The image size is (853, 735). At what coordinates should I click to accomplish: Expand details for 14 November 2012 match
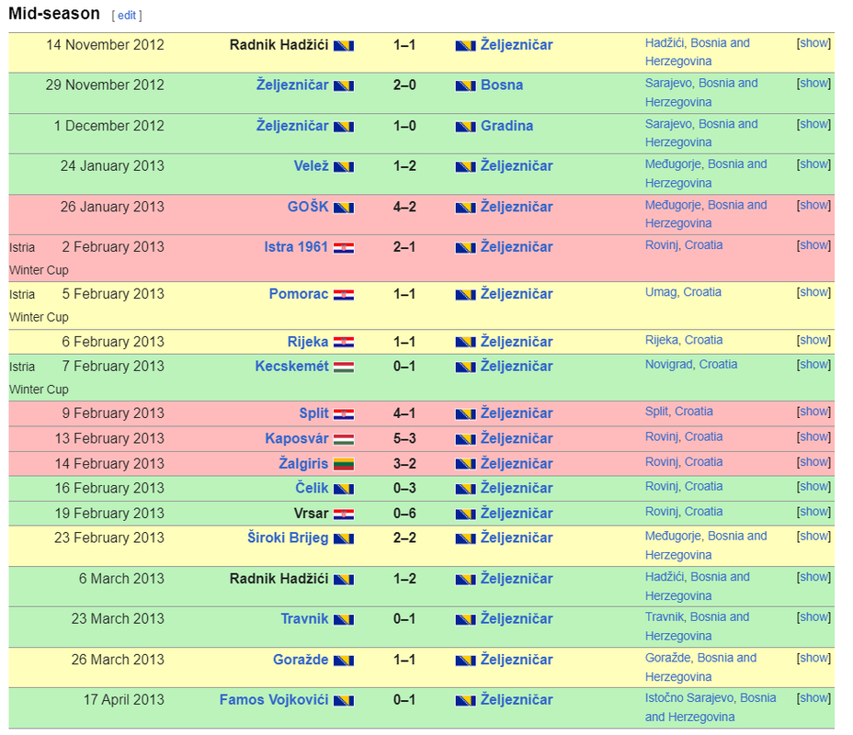[813, 43]
